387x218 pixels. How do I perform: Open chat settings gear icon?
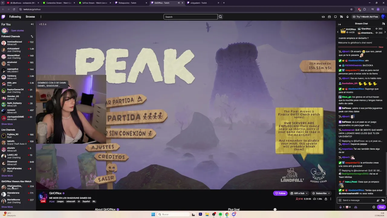point(374,207)
